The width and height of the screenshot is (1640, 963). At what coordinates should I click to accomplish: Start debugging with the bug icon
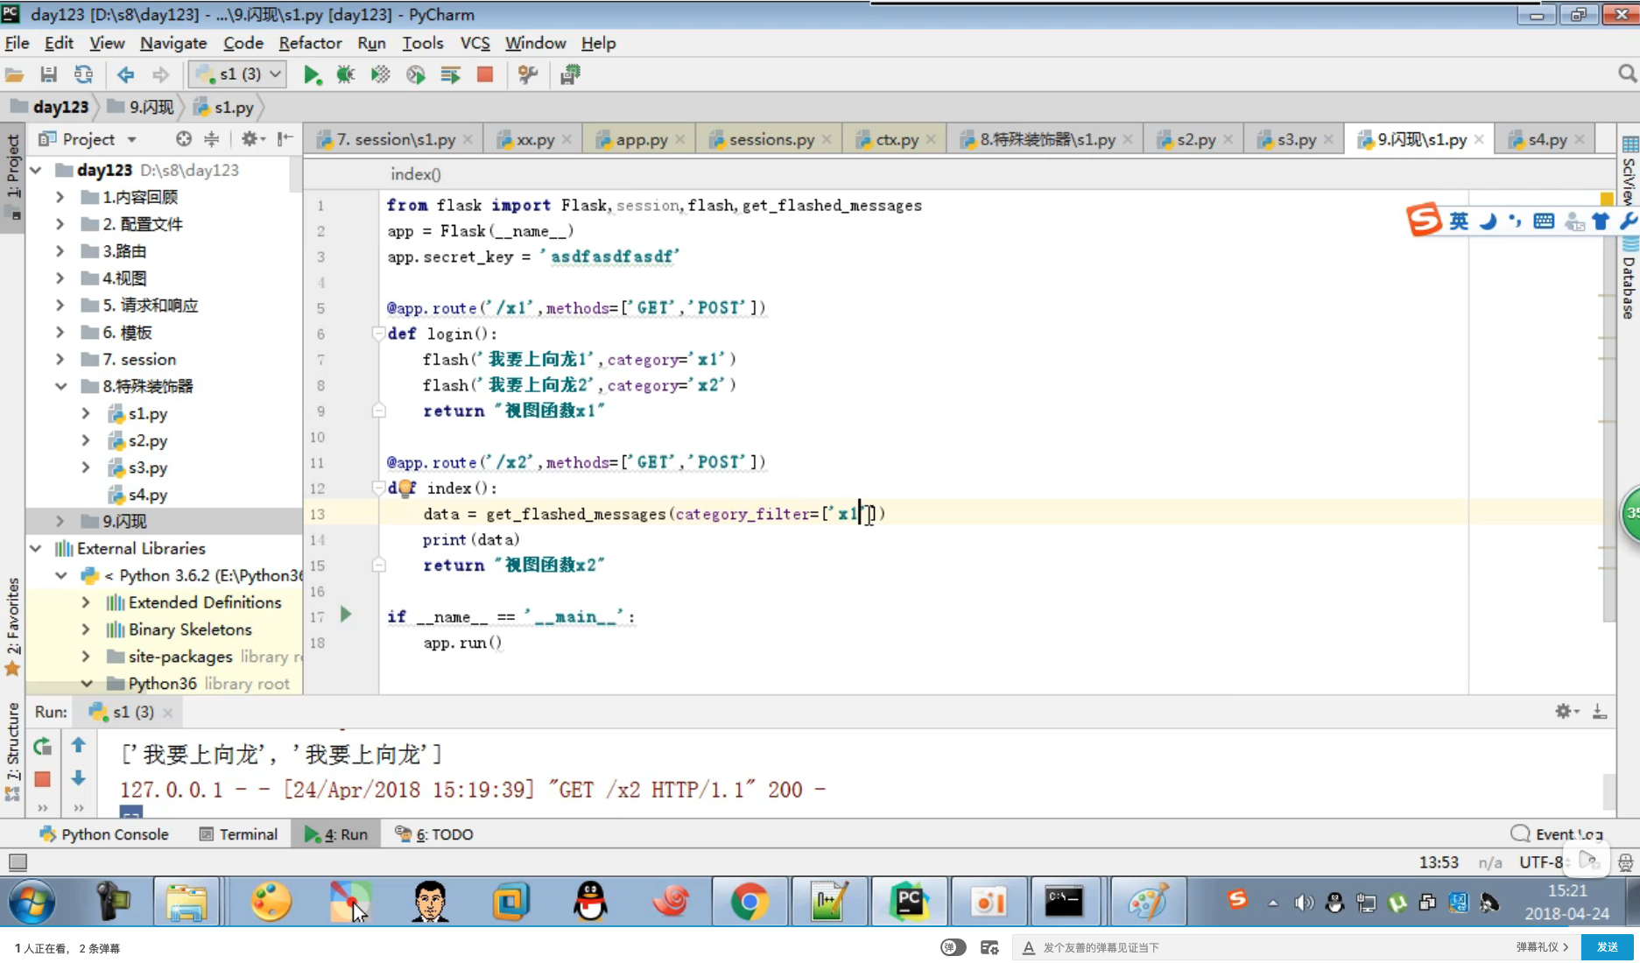pyautogui.click(x=346, y=74)
